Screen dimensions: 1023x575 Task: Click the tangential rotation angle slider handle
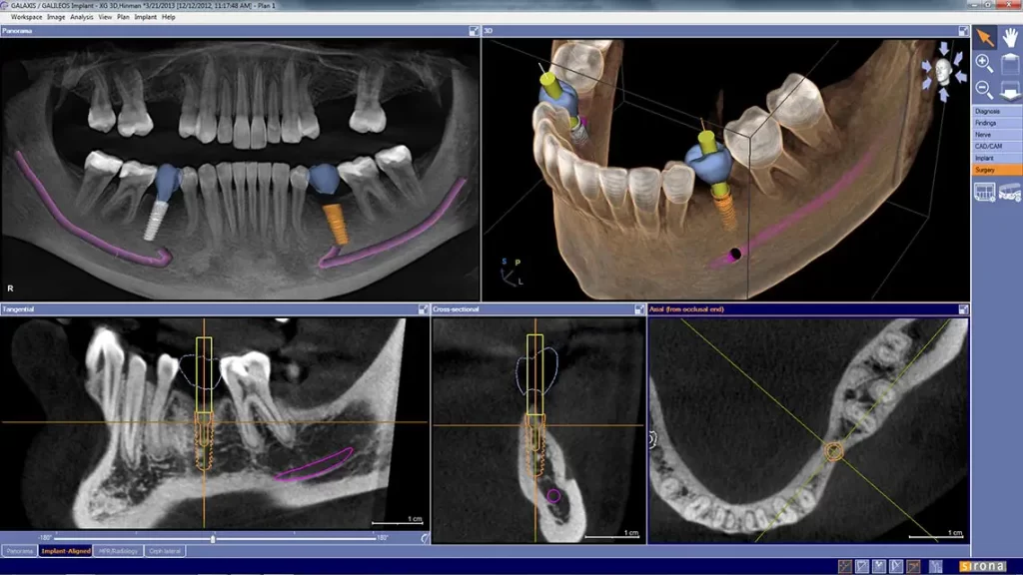213,537
